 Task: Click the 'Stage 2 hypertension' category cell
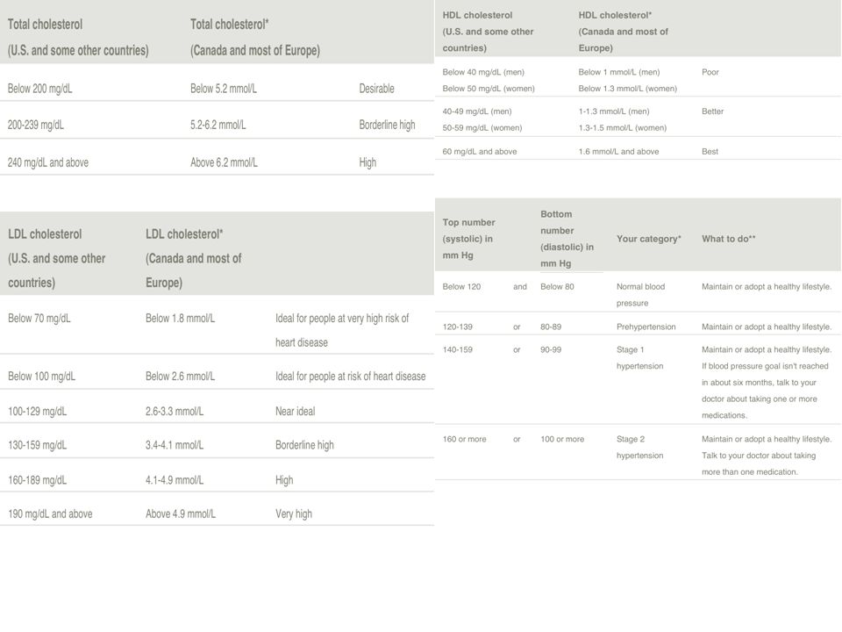[x=639, y=447]
